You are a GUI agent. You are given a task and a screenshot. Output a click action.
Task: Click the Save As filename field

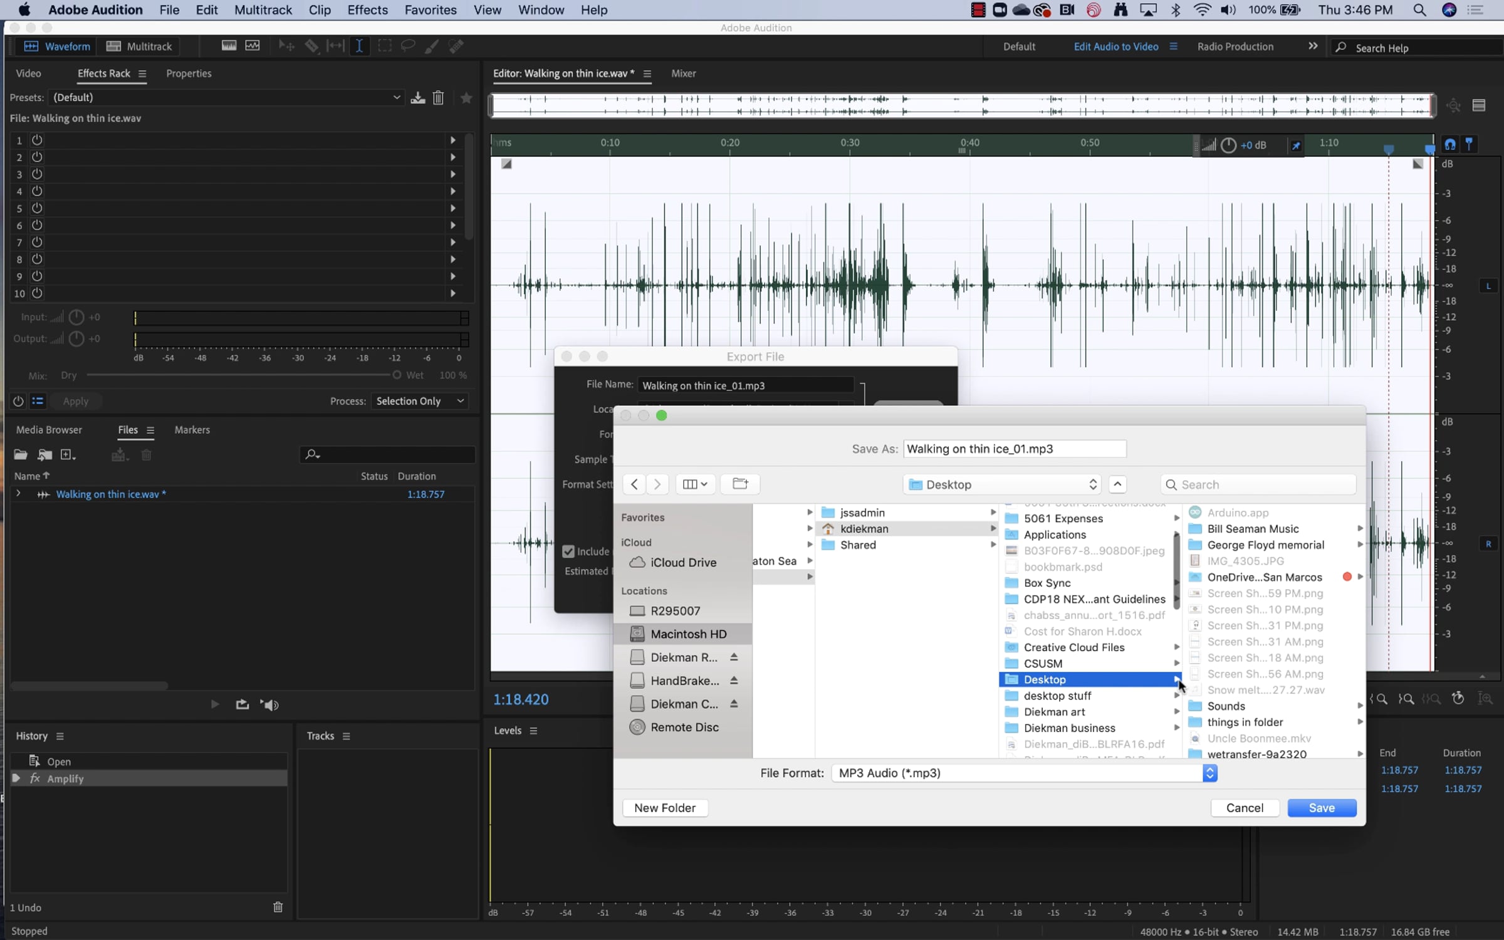click(1014, 449)
